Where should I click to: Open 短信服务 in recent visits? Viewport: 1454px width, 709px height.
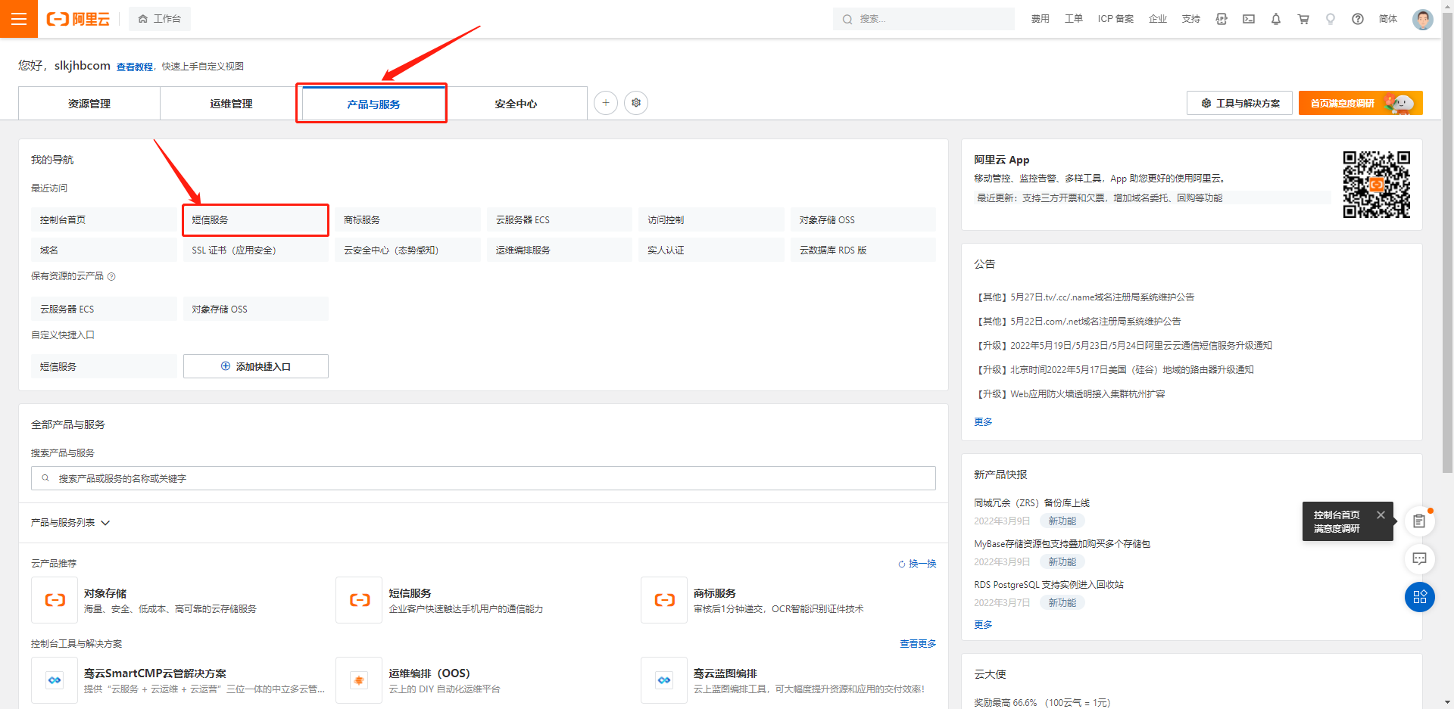[256, 219]
